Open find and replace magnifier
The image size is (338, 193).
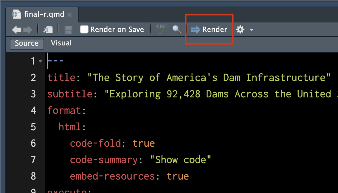(x=177, y=30)
